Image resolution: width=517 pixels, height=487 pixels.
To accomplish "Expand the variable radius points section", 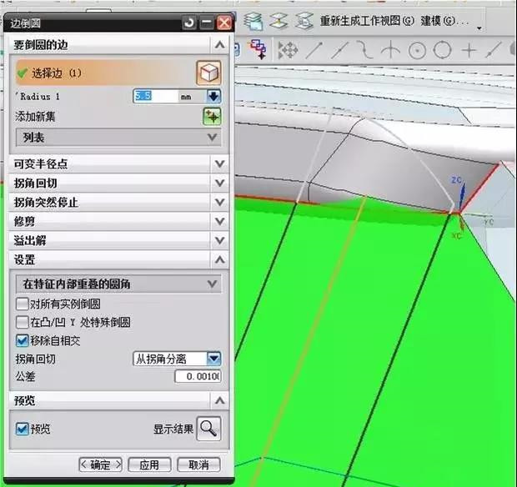I will (219, 164).
